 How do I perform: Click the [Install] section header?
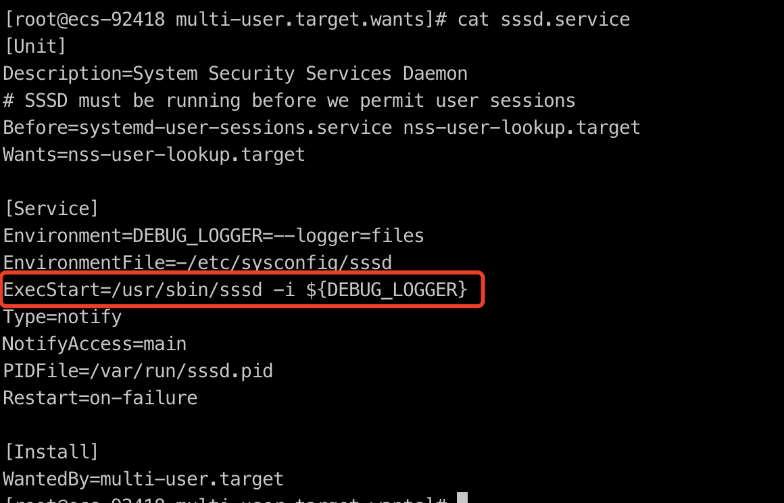[x=51, y=452]
